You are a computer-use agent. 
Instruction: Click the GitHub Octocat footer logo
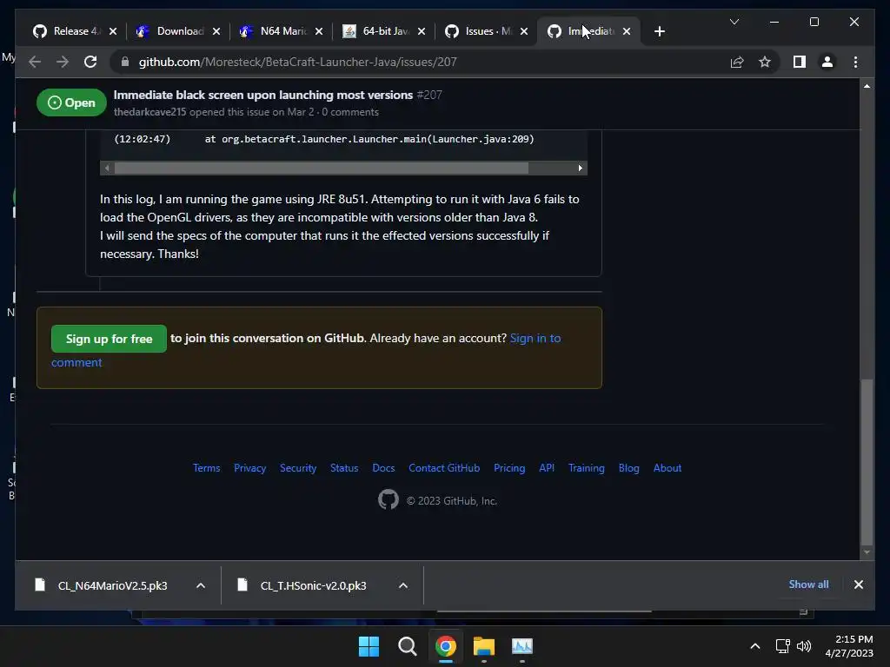point(389,499)
